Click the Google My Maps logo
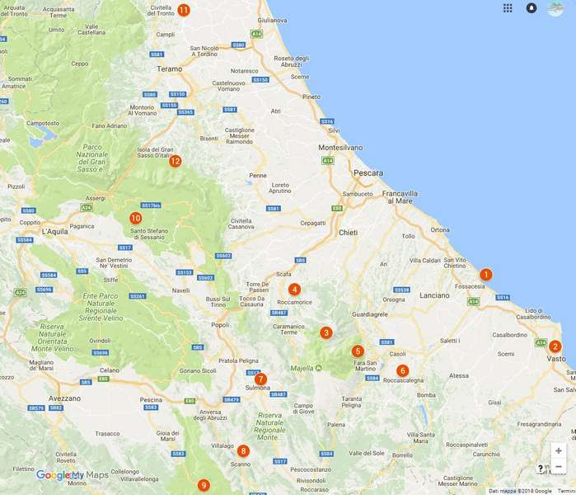The height and width of the screenshot is (495, 576). pyautogui.click(x=72, y=475)
